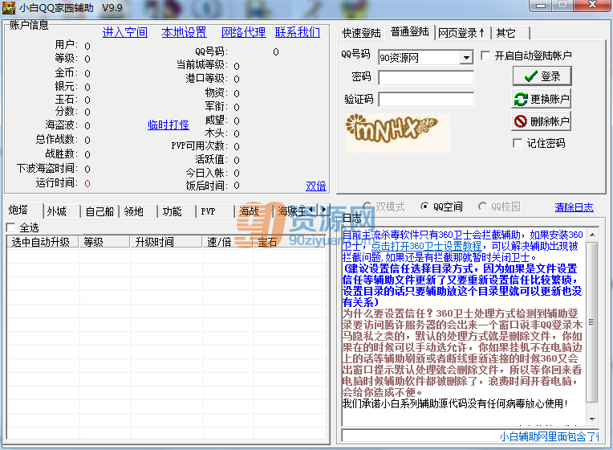Click the captcha image mNHX to refresh
The height and width of the screenshot is (450, 613).
click(398, 133)
